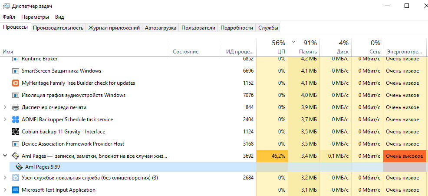Click the Cobian backup 11 Gravity icon
Viewport: 428px width, 196px height.
tap(16, 132)
